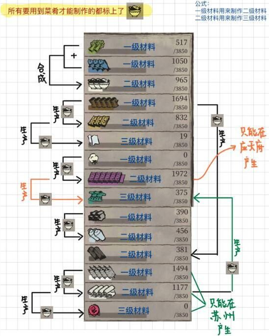Click the orange 只能在应天府产生 note

click(253, 147)
